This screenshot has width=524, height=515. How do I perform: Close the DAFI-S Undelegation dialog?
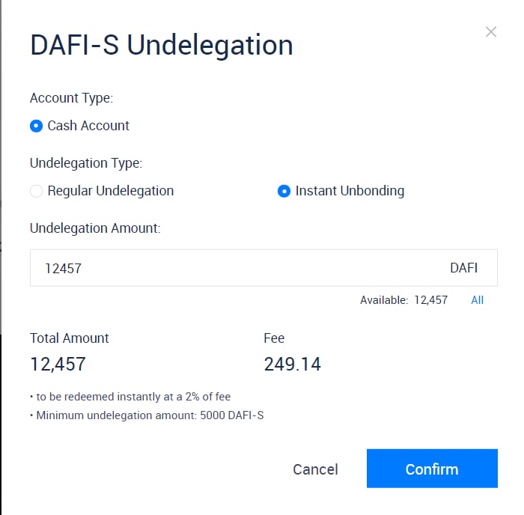[x=490, y=32]
